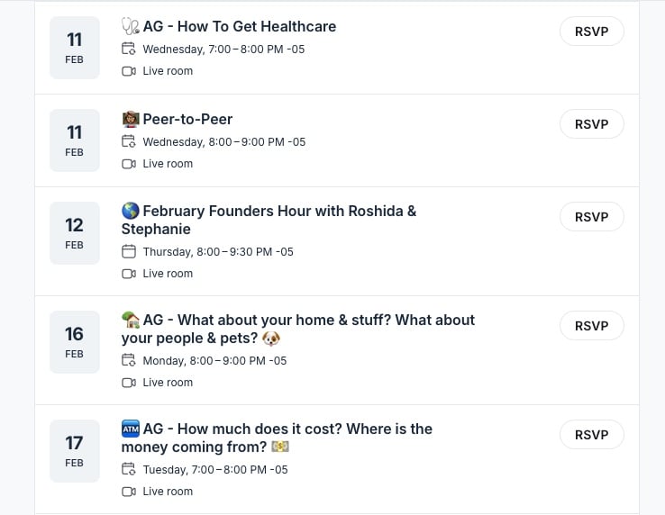Click video camera icon under Founders Hour event
Screen dimensions: 665x515
click(x=129, y=274)
